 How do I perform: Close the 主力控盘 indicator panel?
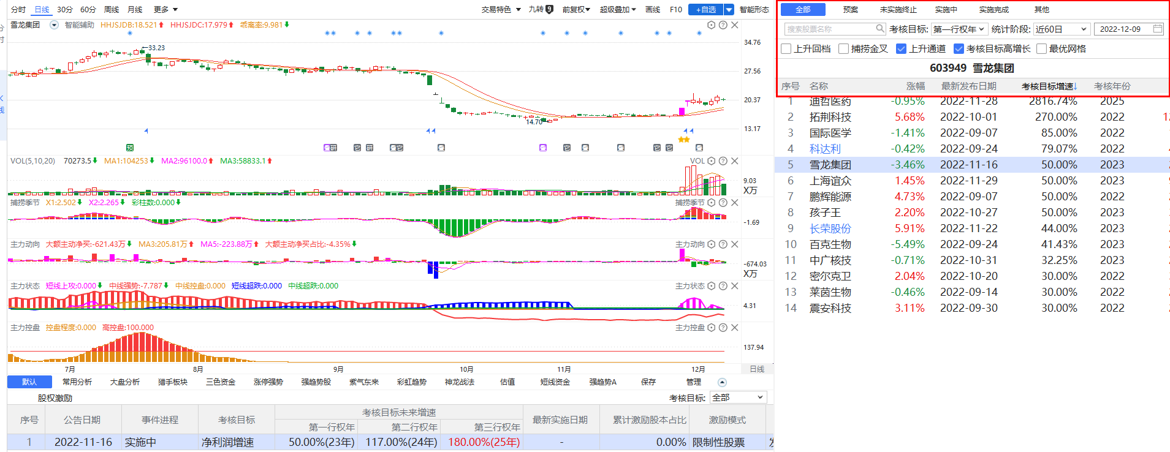(734, 328)
